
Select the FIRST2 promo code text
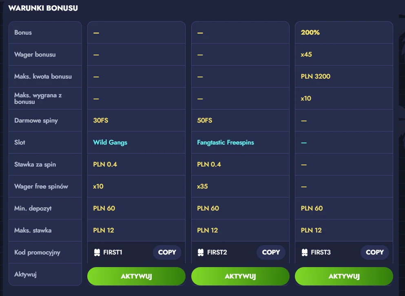pos(217,252)
